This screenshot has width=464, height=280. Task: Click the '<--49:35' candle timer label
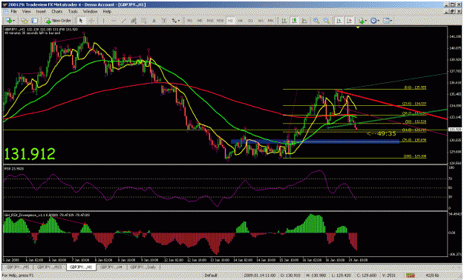pyautogui.click(x=381, y=134)
